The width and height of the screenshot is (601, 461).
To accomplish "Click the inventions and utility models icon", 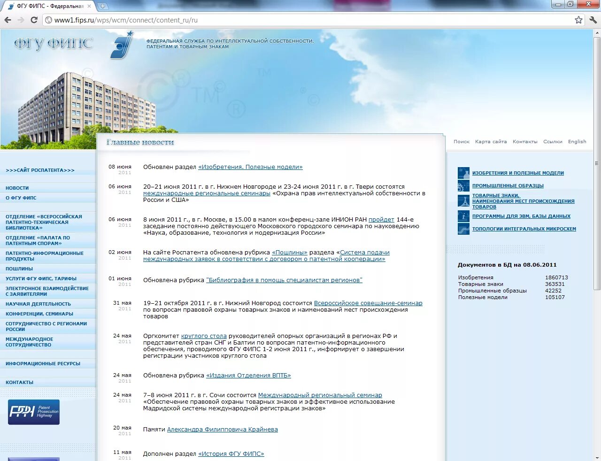I will (x=463, y=173).
